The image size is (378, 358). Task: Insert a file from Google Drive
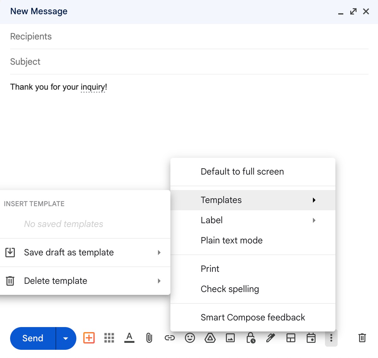(210, 338)
